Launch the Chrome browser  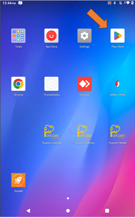[18, 84]
